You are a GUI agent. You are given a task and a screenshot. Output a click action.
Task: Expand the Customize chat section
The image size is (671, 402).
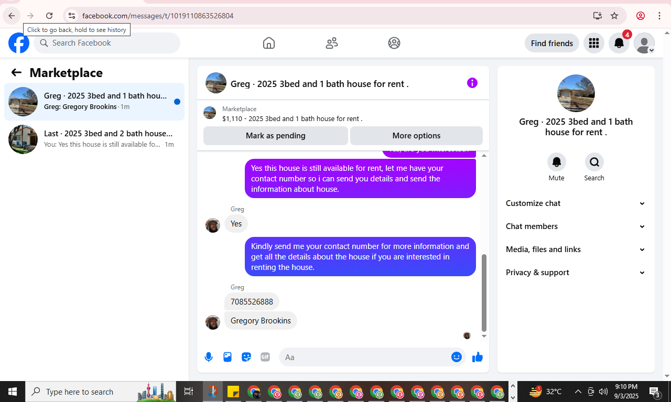(576, 203)
